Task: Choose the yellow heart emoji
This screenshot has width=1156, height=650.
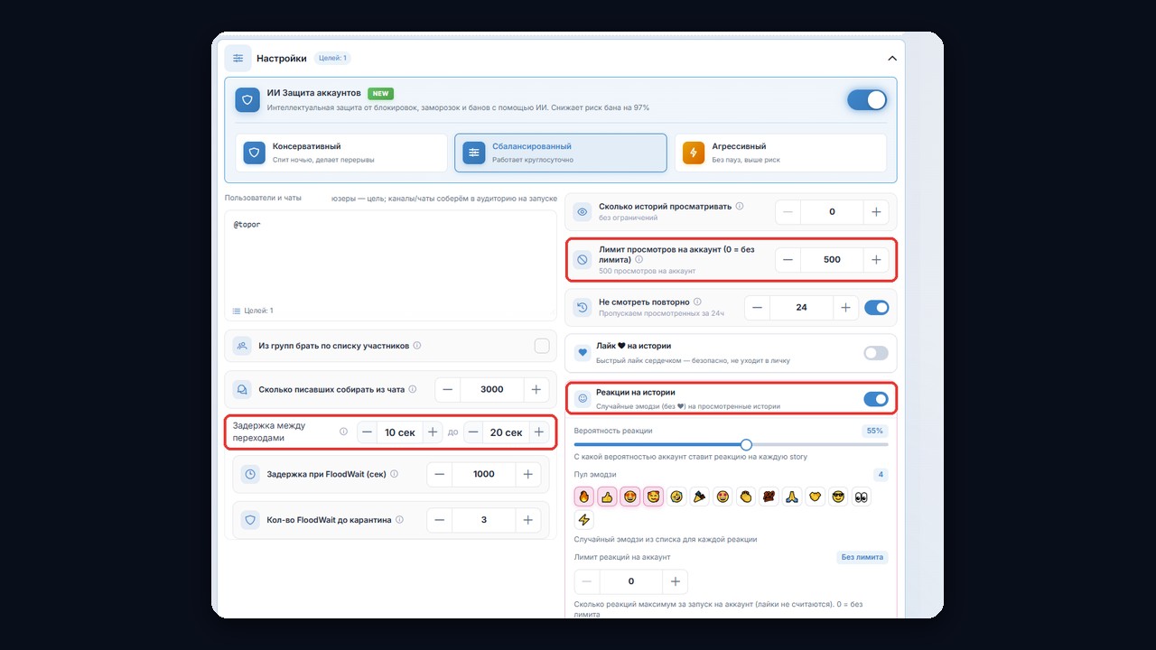Action: pos(816,497)
